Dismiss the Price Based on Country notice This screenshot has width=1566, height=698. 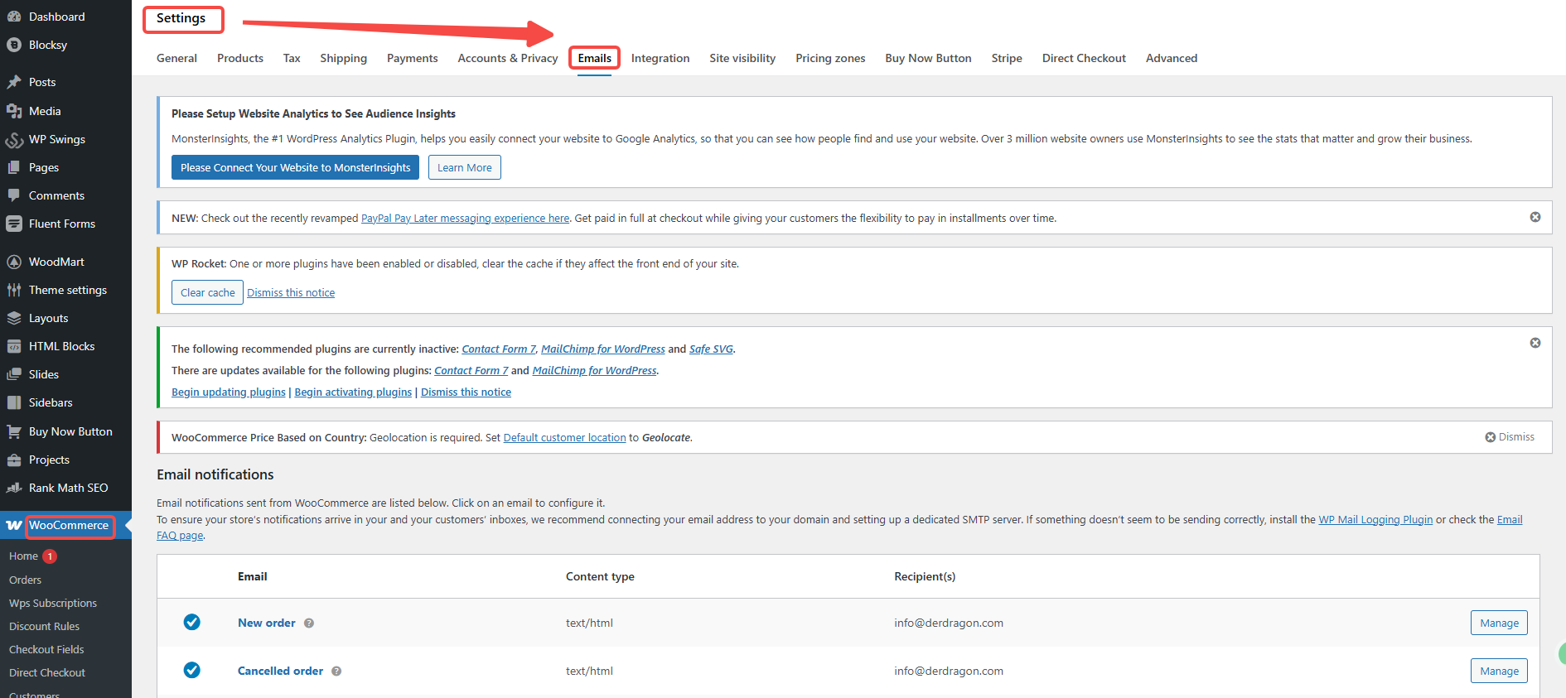coord(1510,437)
